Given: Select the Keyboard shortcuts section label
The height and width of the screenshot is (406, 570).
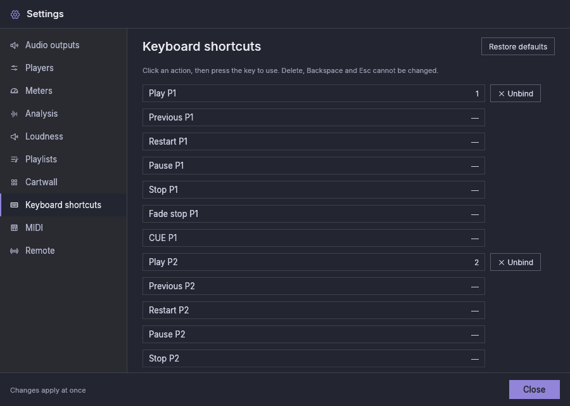Looking at the screenshot, I should tap(63, 205).
